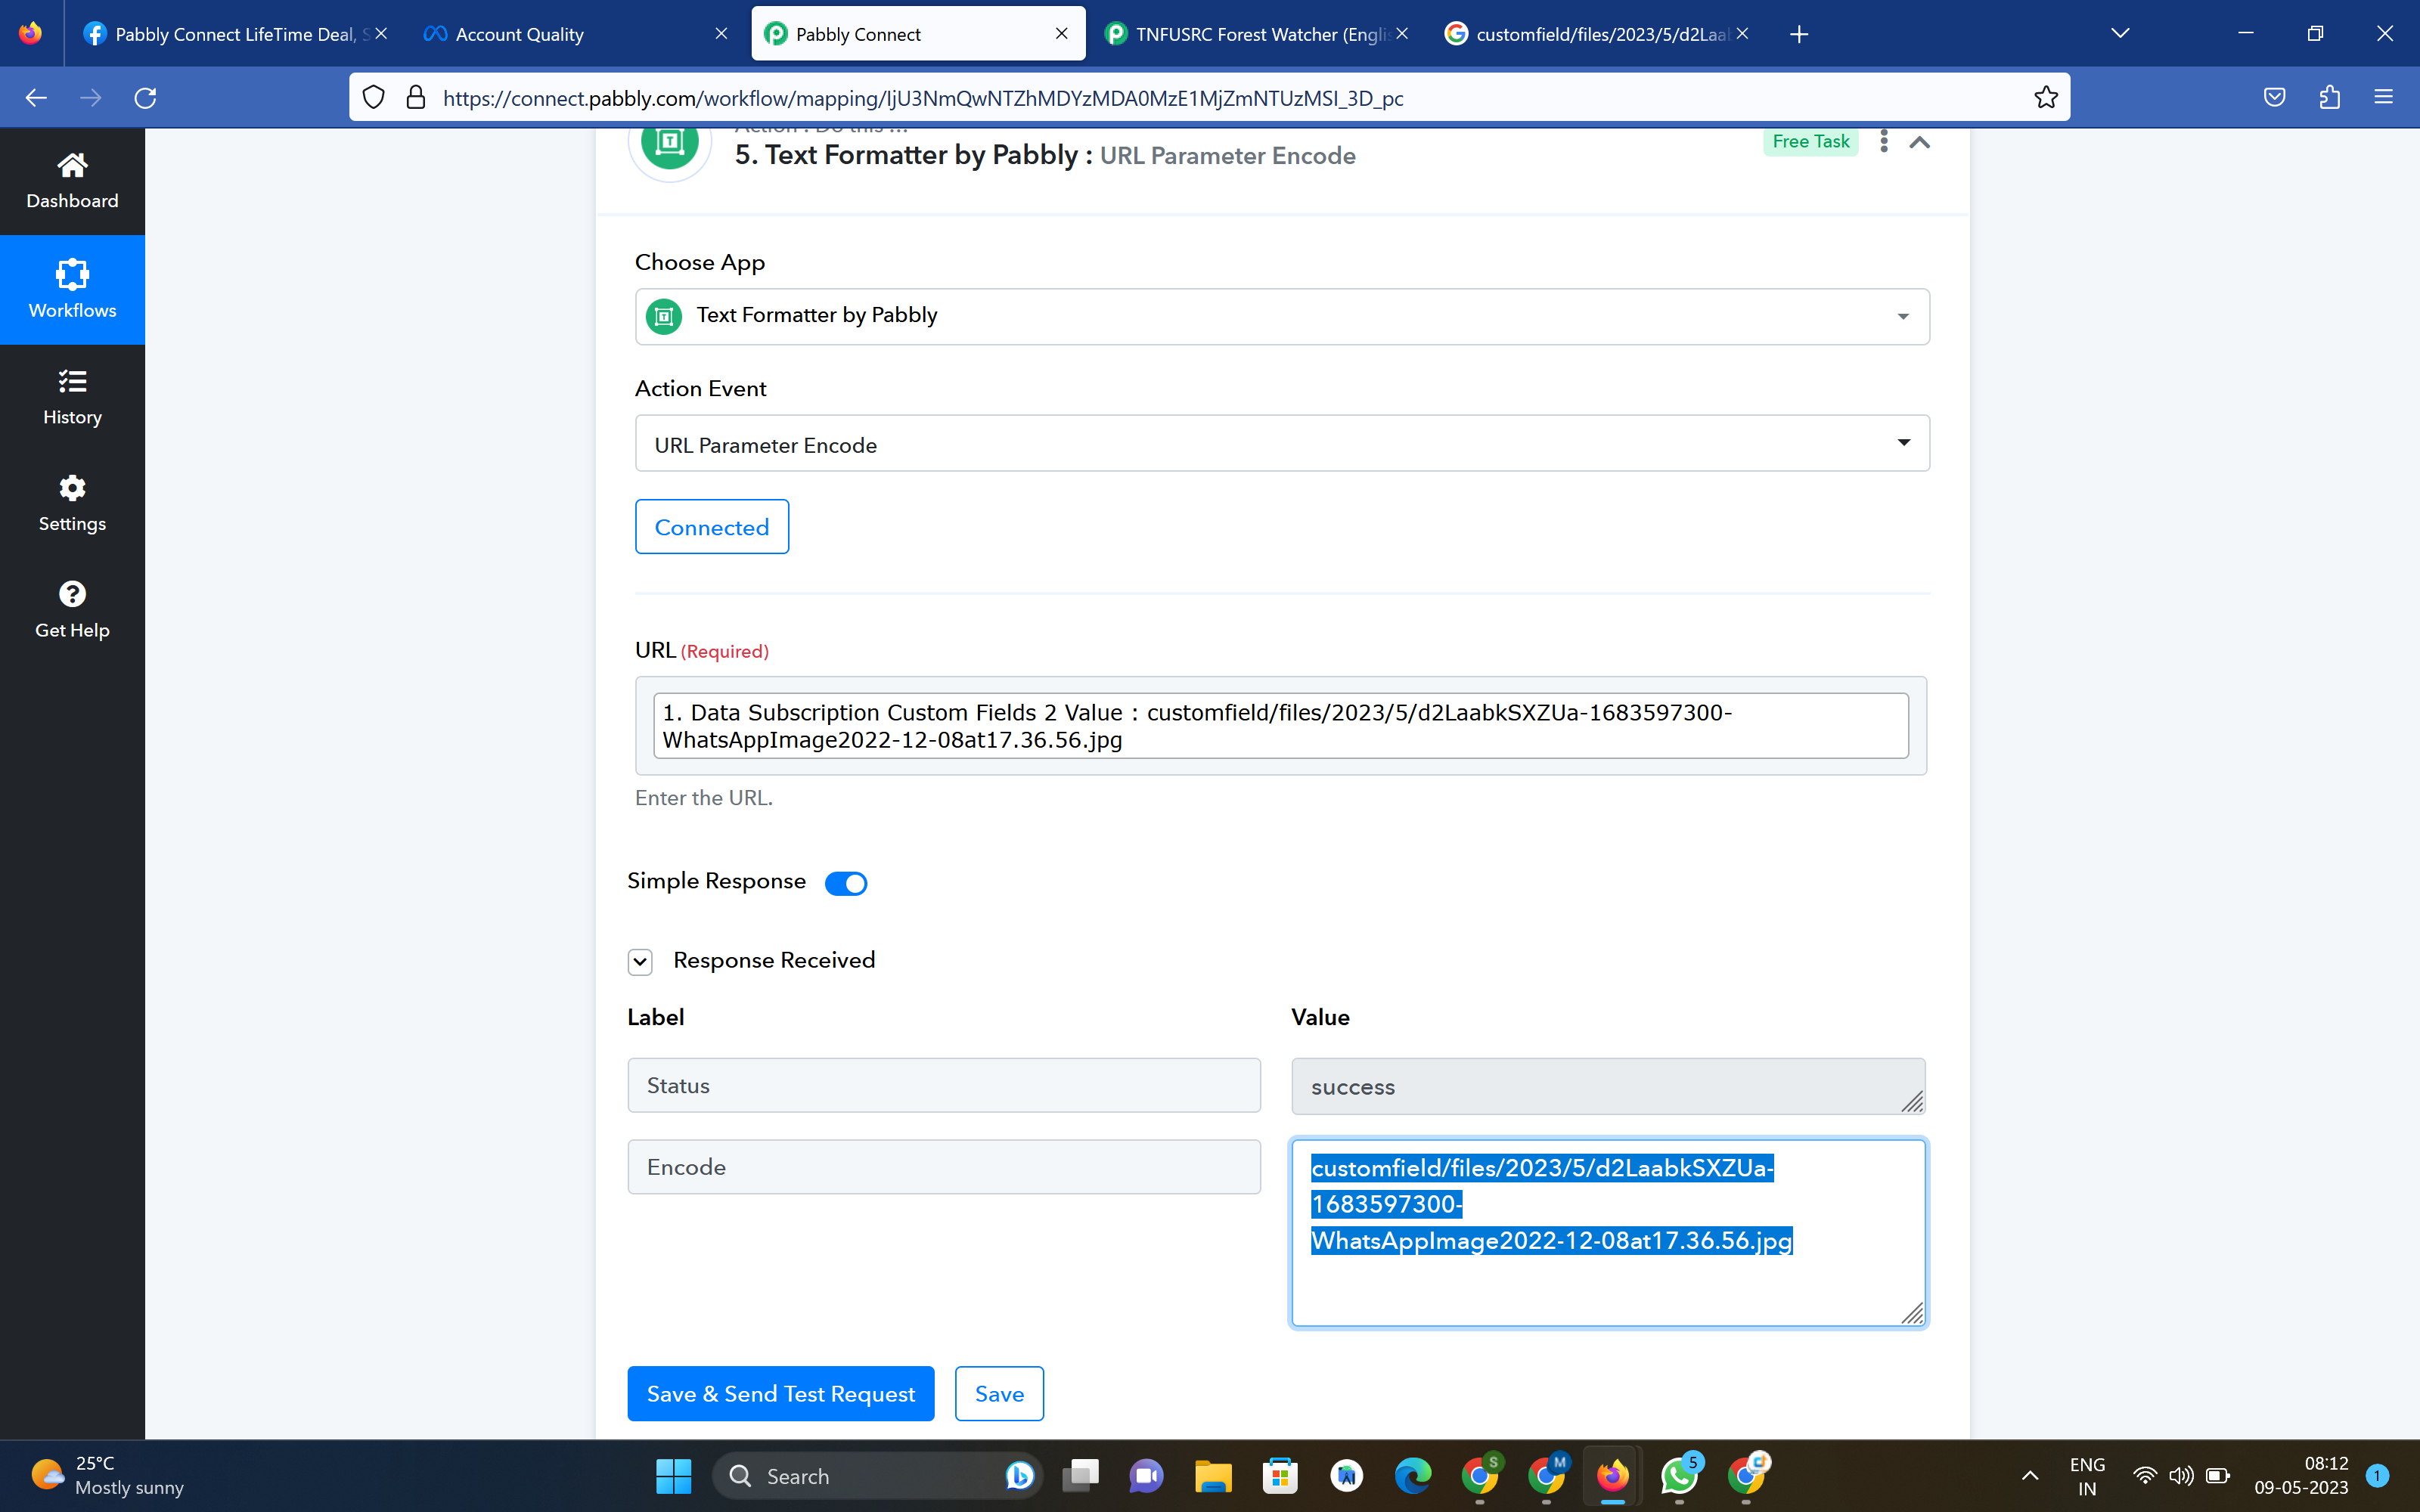2420x1512 pixels.
Task: Open Firefox extensions puzzle icon
Action: (2329, 97)
